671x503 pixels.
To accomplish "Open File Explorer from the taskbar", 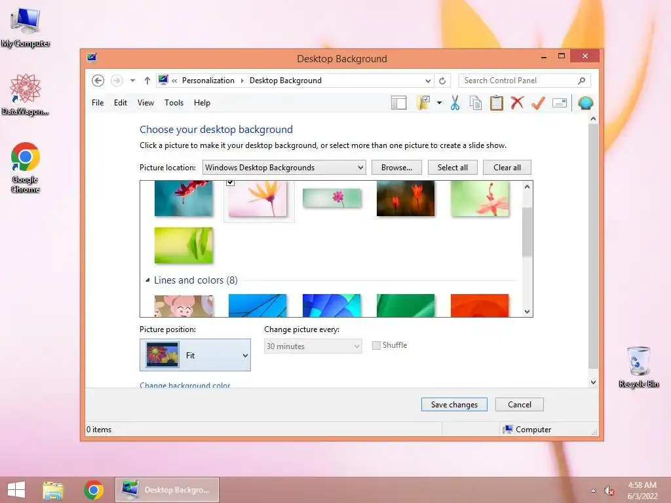I will pos(53,490).
